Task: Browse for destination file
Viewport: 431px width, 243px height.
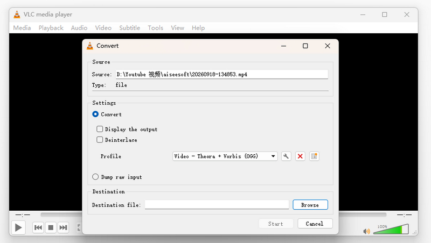Action: [x=310, y=205]
